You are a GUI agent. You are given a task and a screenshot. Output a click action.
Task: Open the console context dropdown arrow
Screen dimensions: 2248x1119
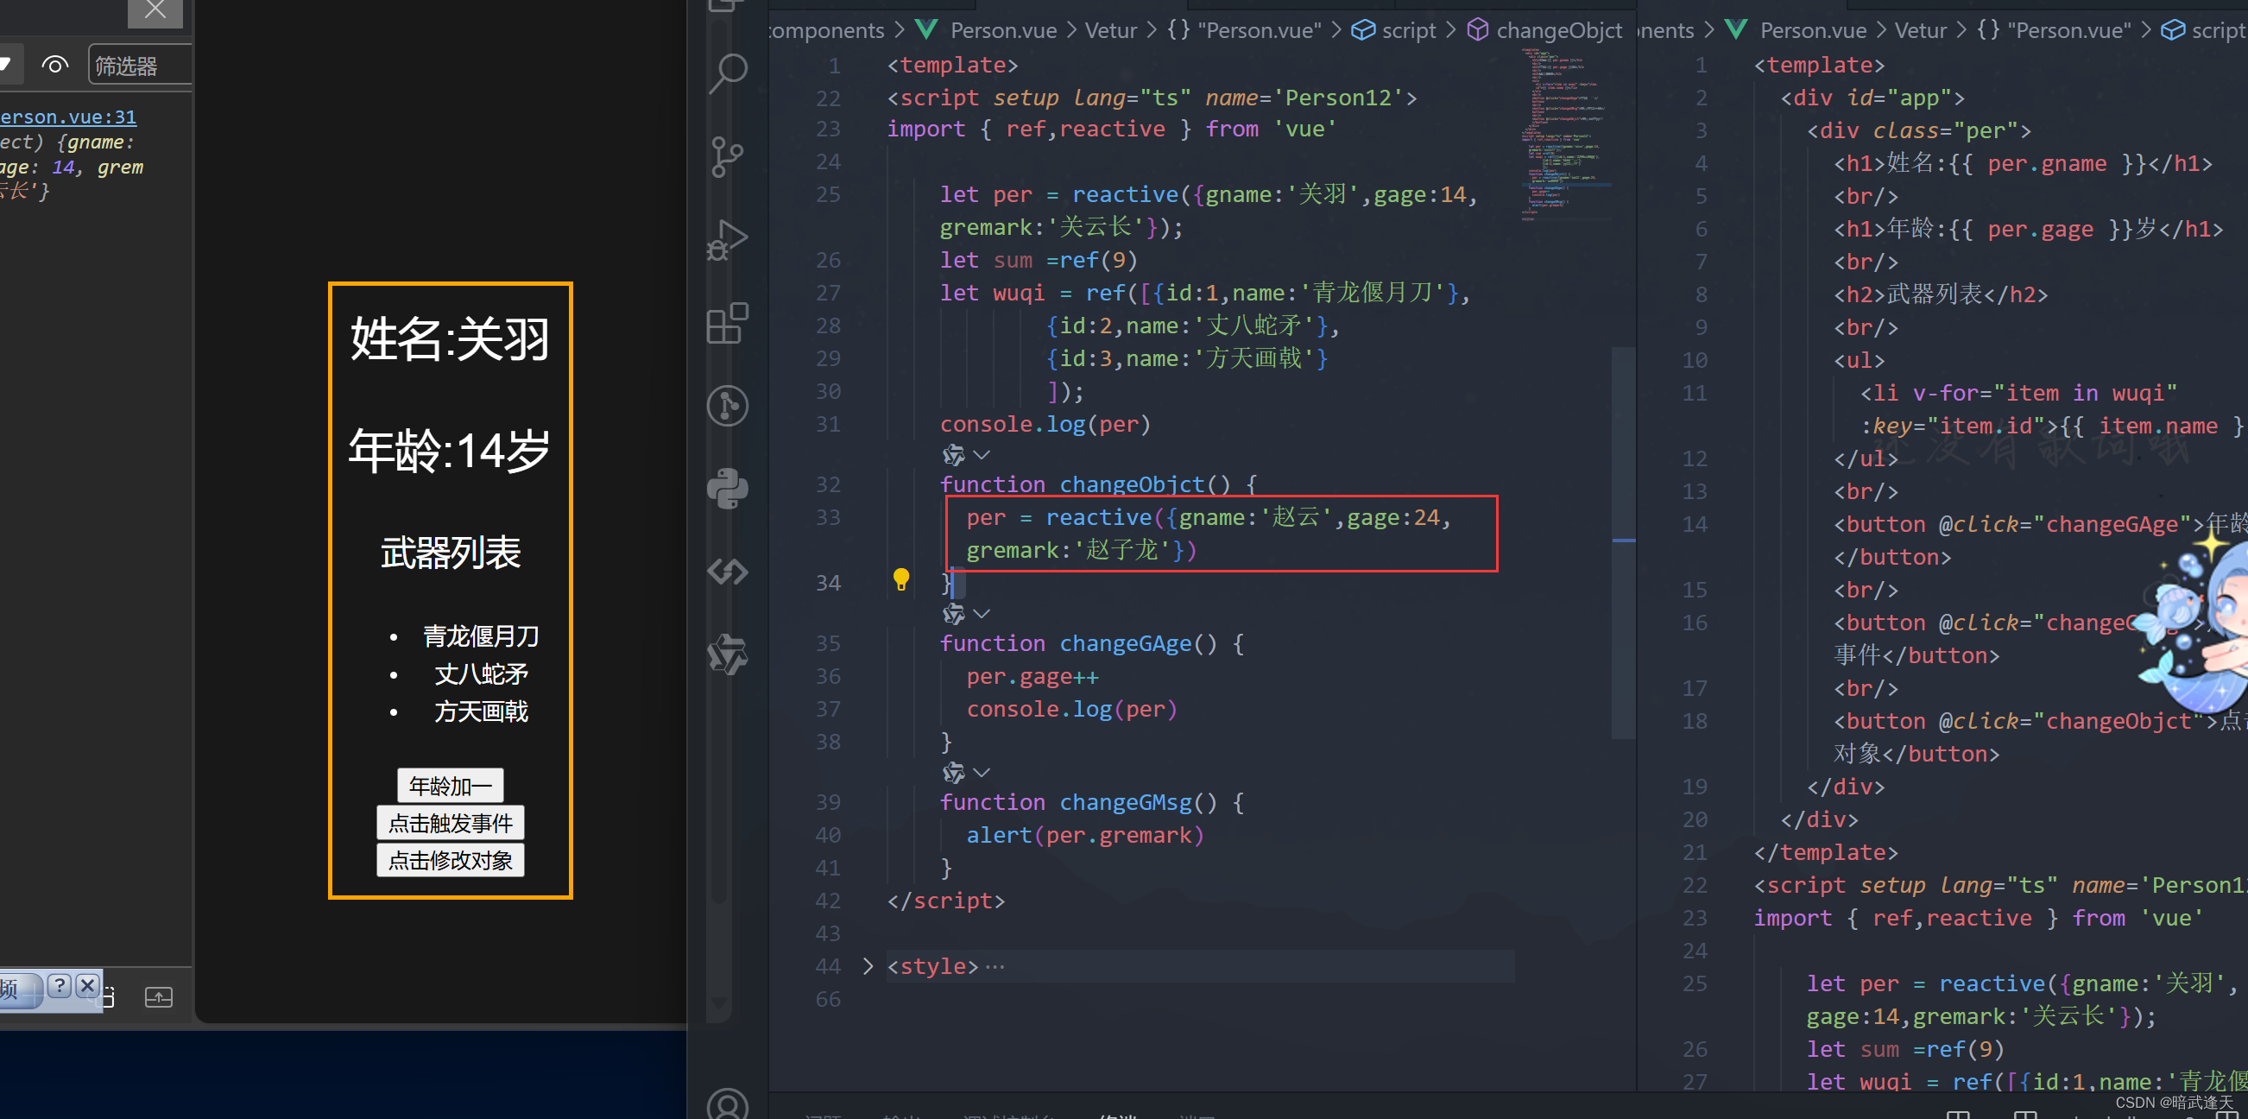[5, 66]
